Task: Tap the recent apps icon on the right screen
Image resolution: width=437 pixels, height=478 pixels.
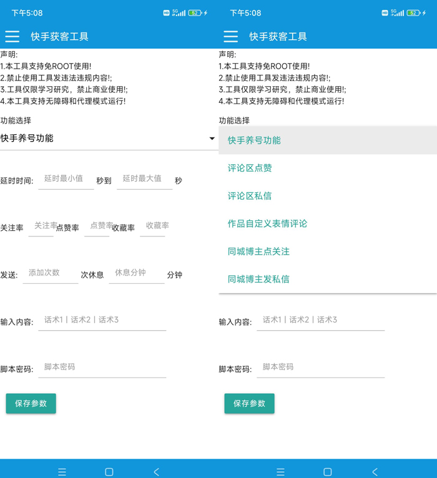Action: 280,472
